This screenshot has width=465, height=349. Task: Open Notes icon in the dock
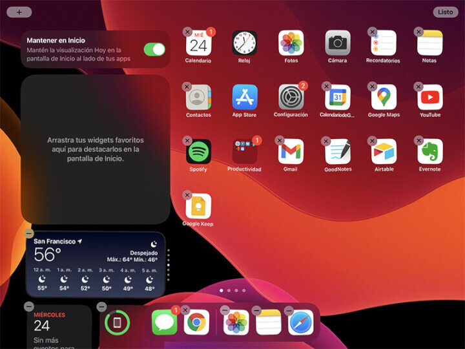(269, 323)
